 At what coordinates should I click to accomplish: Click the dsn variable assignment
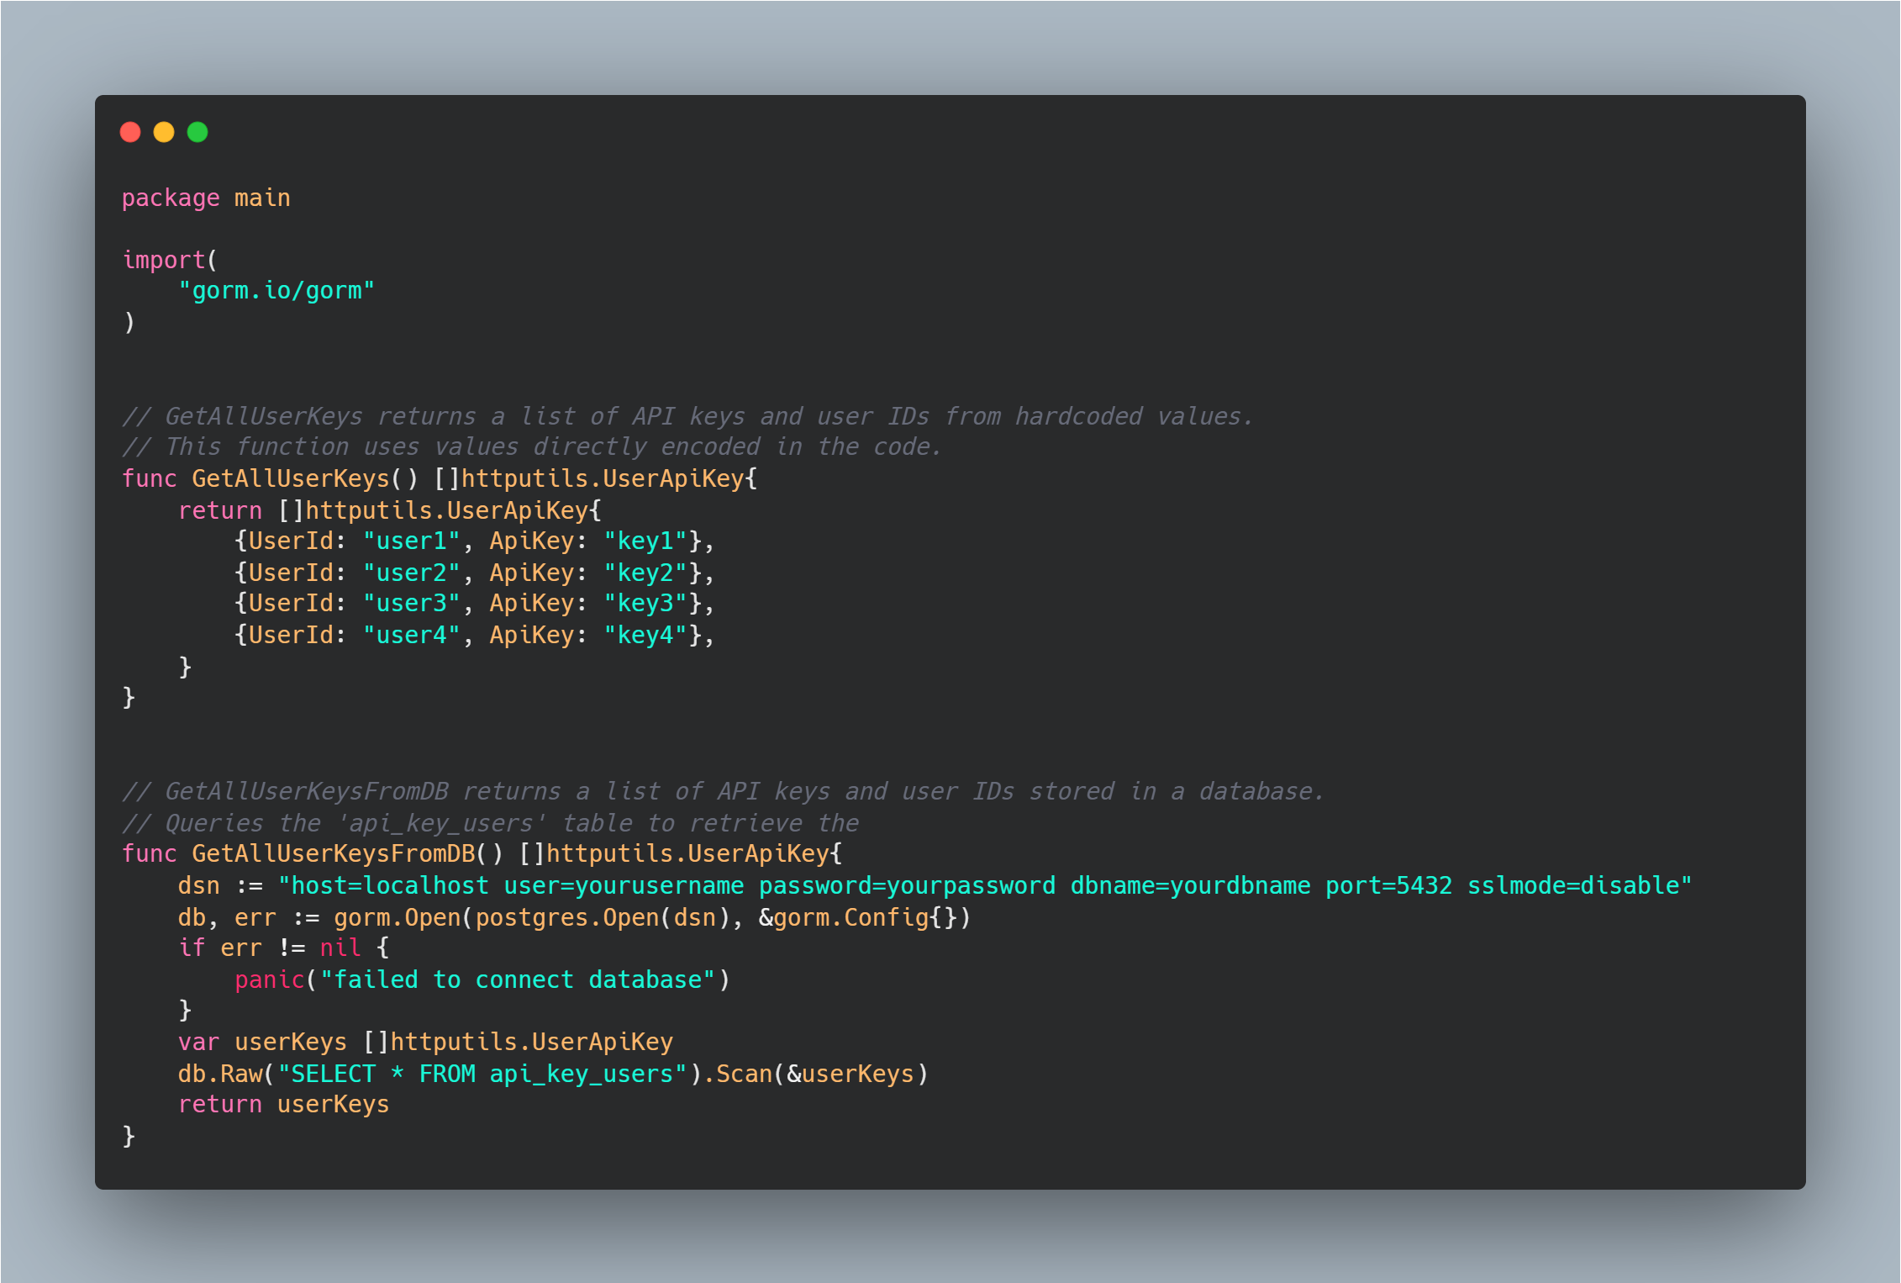[198, 886]
